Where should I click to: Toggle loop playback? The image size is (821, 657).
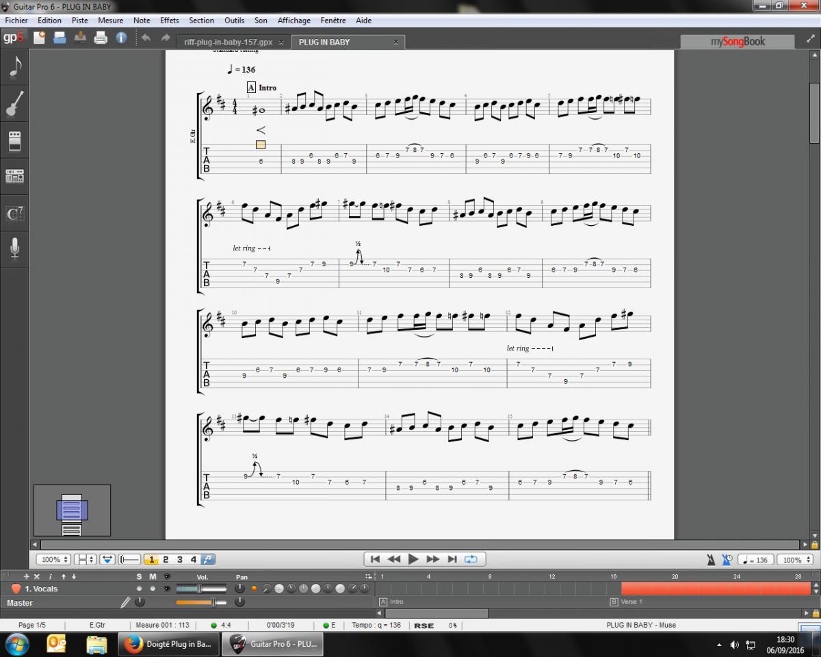point(471,559)
